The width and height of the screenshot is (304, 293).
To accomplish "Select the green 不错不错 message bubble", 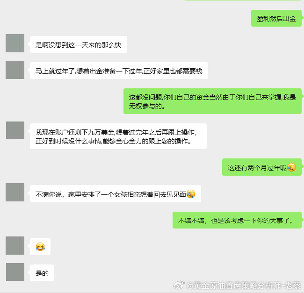I will pyautogui.click(x=237, y=220).
